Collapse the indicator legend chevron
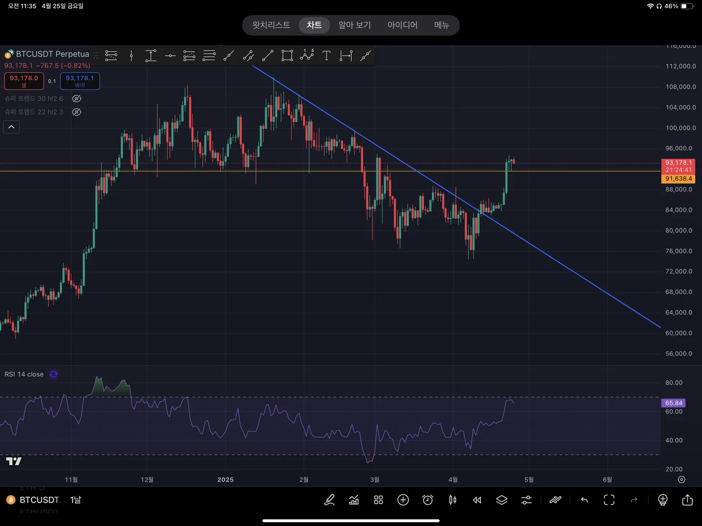Image resolution: width=702 pixels, height=526 pixels. coord(11,127)
